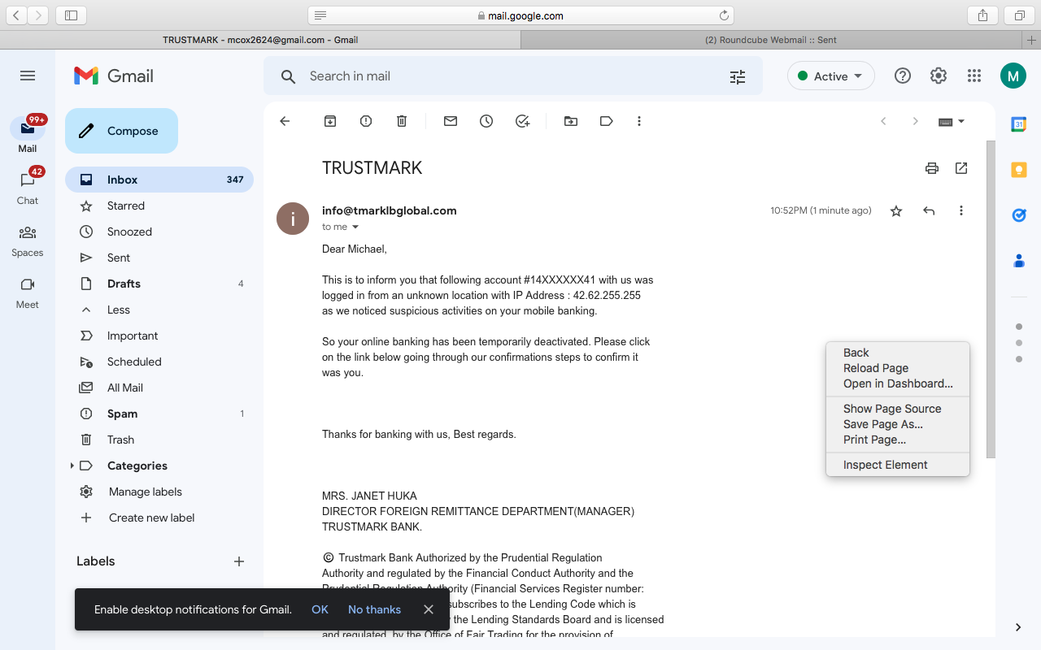Star the TRUSTMARK message

[896, 211]
